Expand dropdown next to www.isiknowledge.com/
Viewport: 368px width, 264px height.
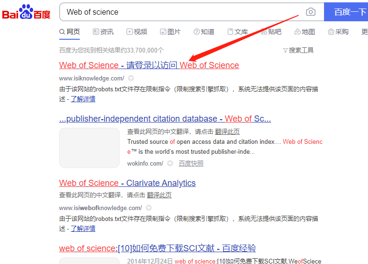(131, 78)
